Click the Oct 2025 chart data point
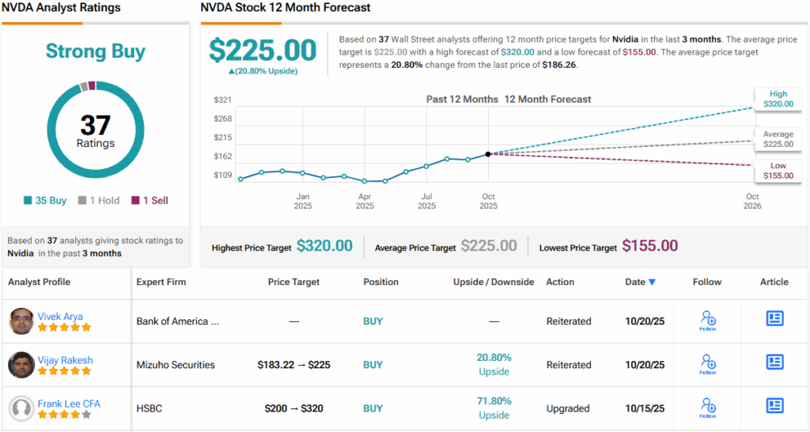810x432 pixels. point(488,154)
